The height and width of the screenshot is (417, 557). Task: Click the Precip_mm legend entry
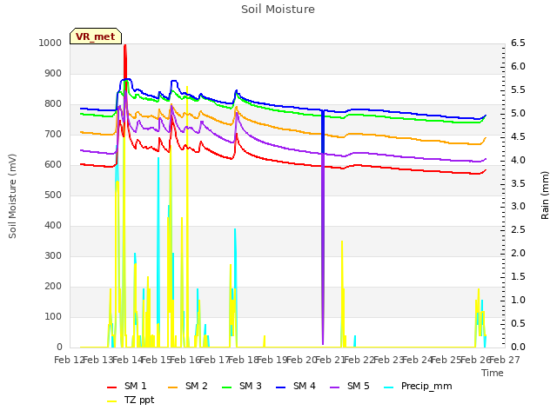pos(418,386)
